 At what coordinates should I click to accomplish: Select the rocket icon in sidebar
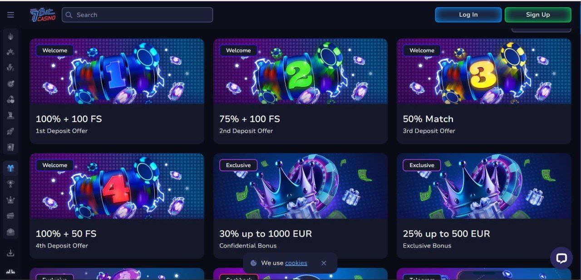coord(10,131)
